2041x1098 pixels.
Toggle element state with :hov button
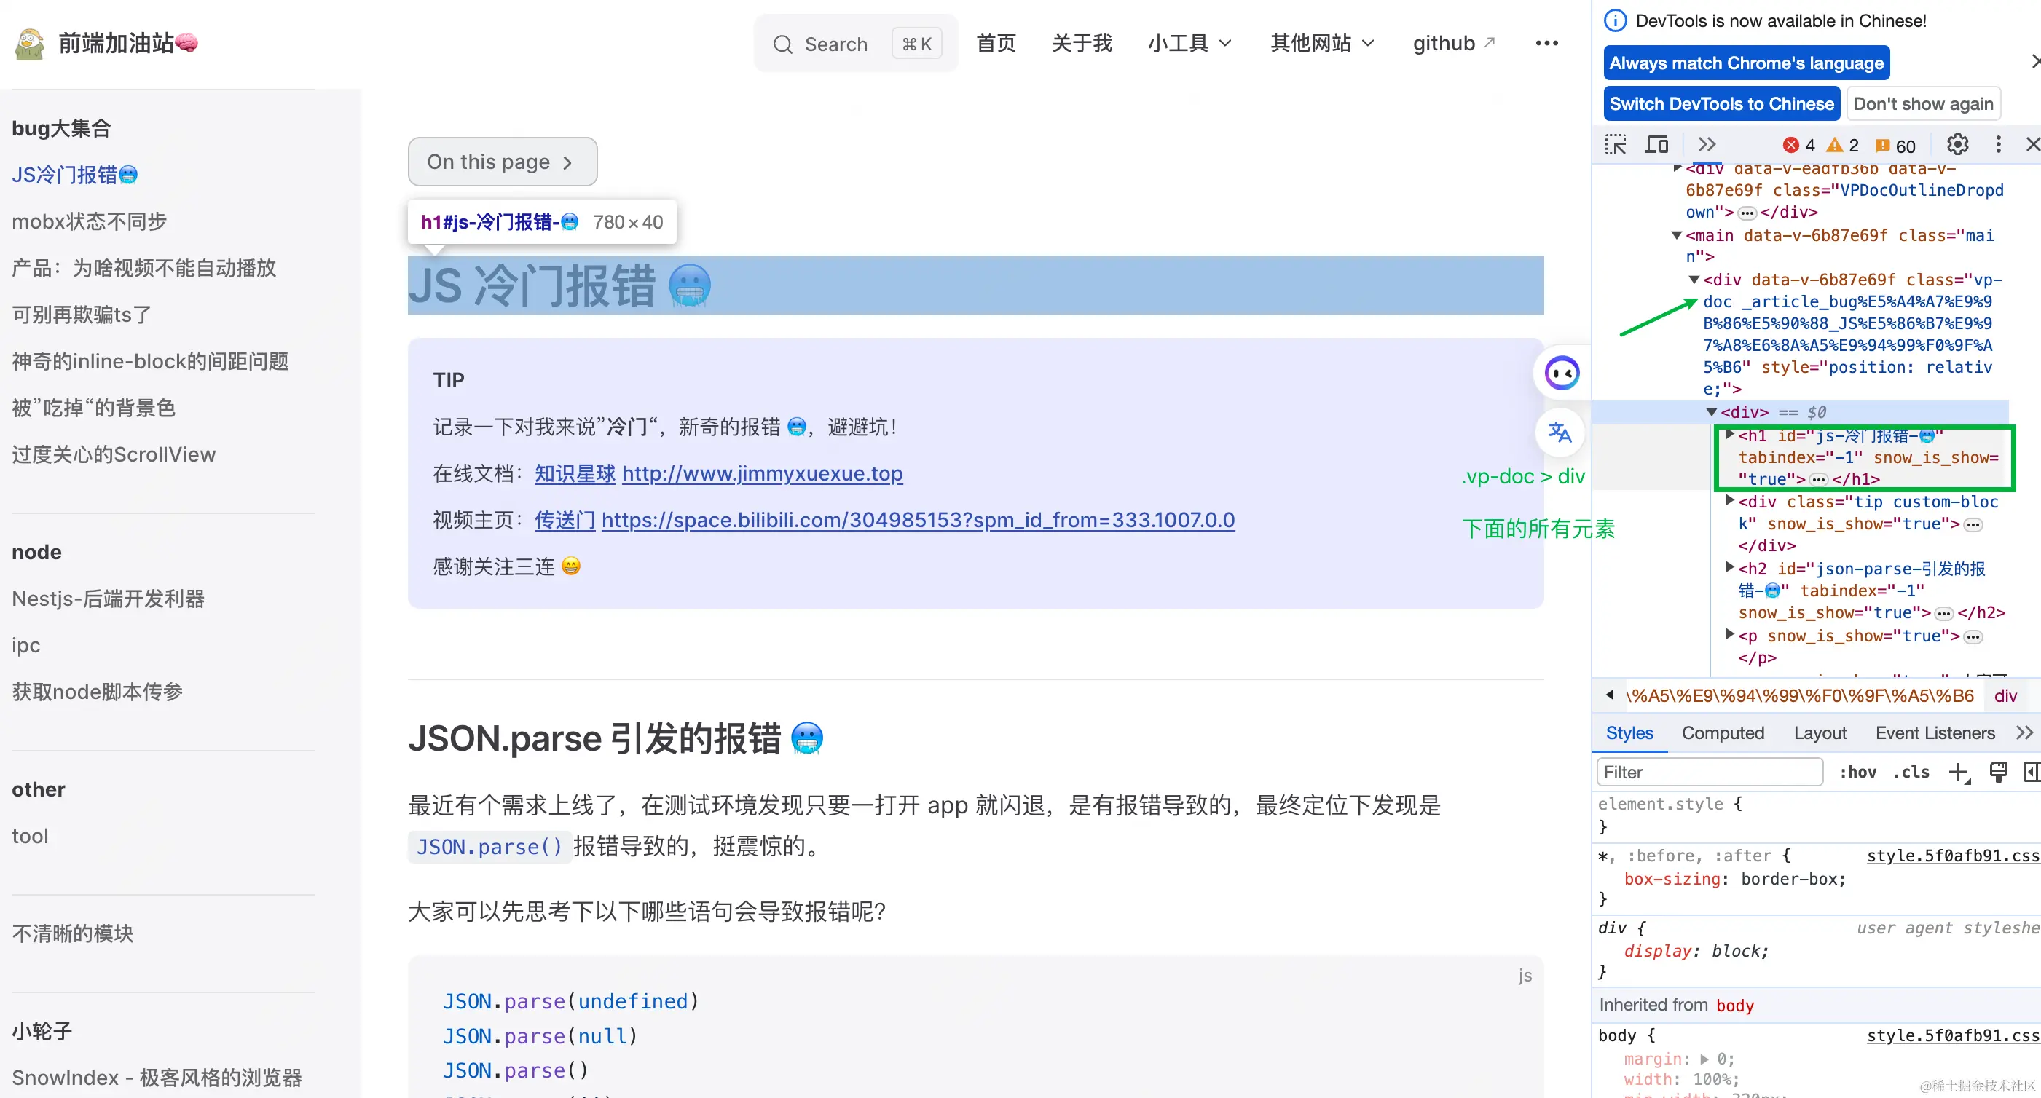(x=1858, y=772)
